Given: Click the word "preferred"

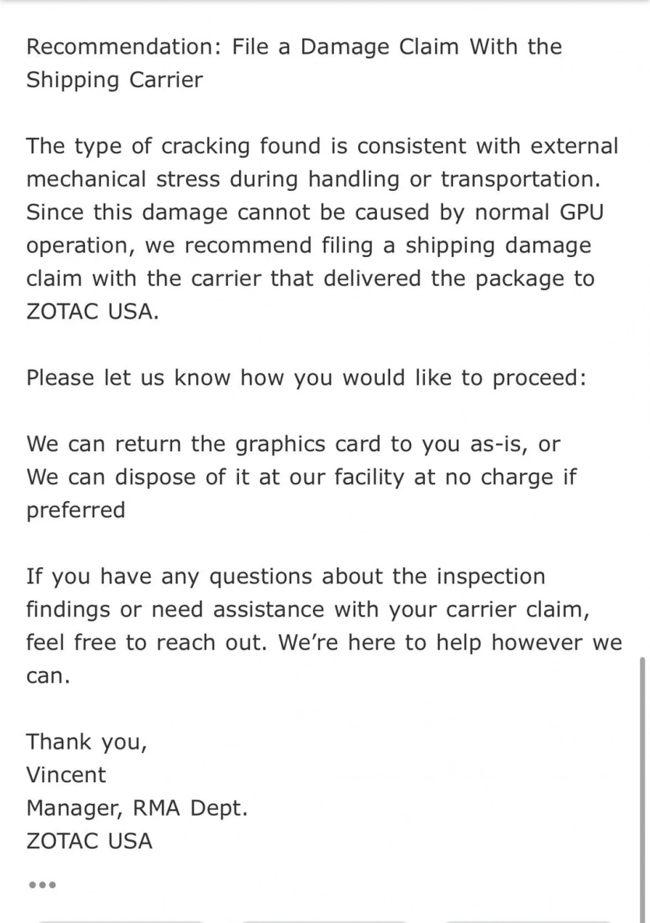Looking at the screenshot, I should coord(76,511).
